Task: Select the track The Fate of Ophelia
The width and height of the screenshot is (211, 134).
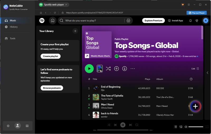Action: (112, 96)
